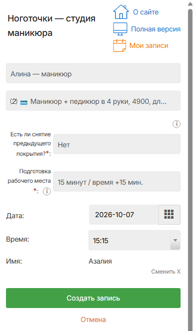This screenshot has width=194, height=331.
Task: Click the date field showing 2026-10-07
Action: tap(123, 215)
